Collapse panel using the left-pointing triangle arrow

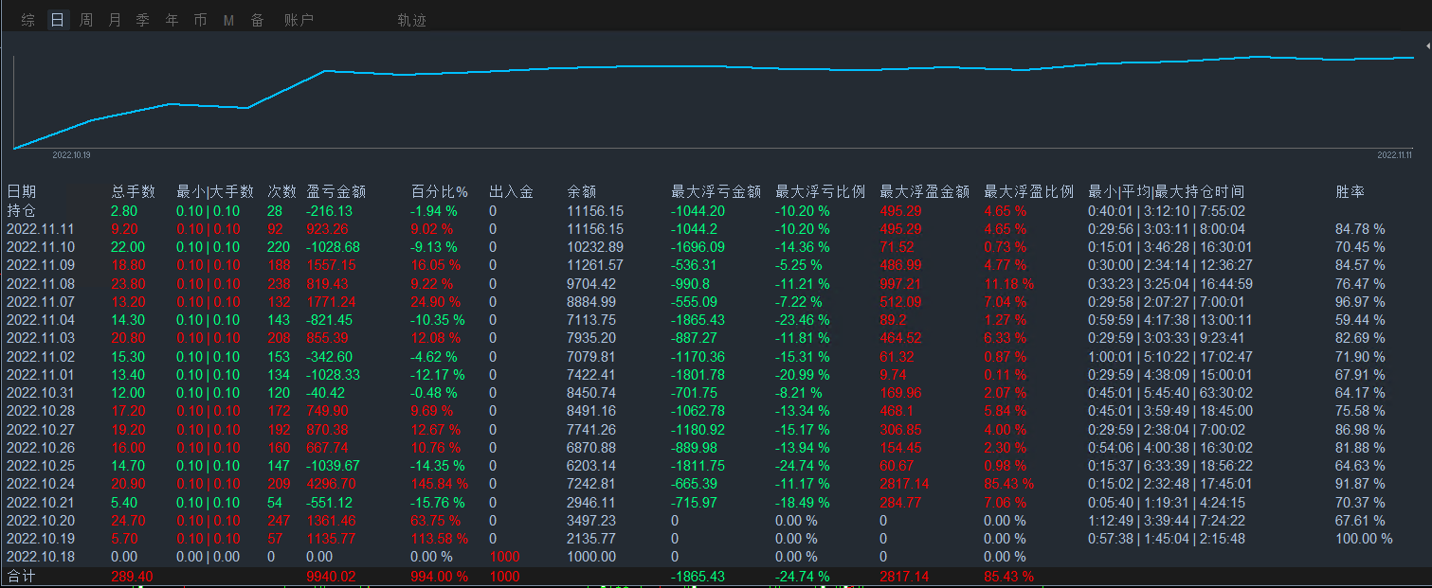(x=1427, y=45)
